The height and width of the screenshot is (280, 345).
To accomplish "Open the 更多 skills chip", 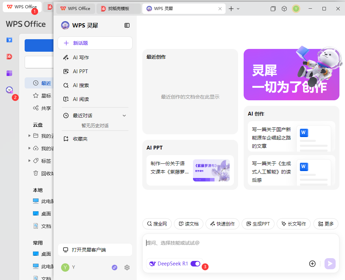I will (x=326, y=224).
